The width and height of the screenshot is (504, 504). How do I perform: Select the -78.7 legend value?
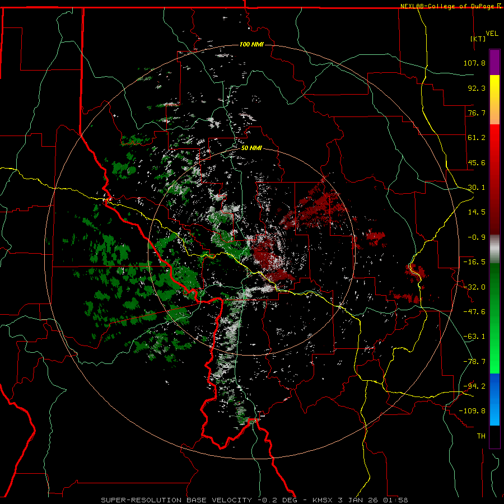coord(474,362)
